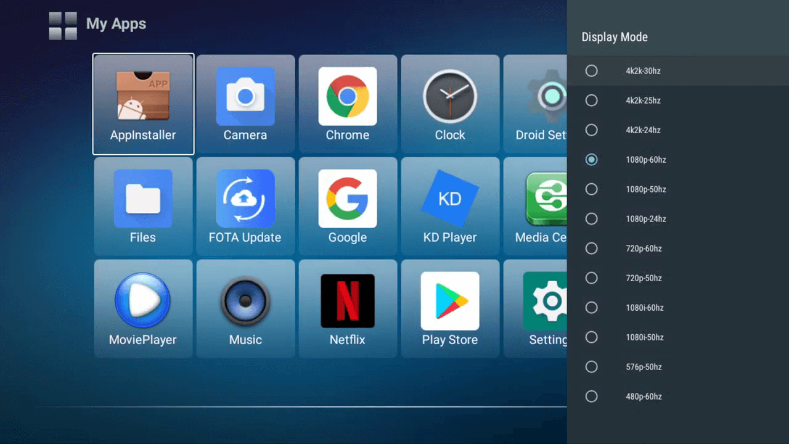Image resolution: width=789 pixels, height=444 pixels.
Task: Select the 1080i-60hz radio button
Action: (x=591, y=308)
